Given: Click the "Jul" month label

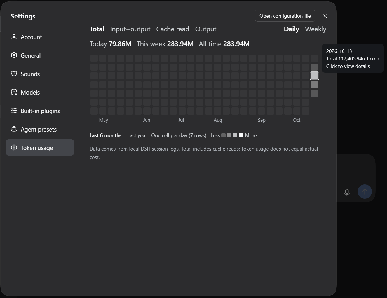Looking at the screenshot, I should tap(181, 120).
